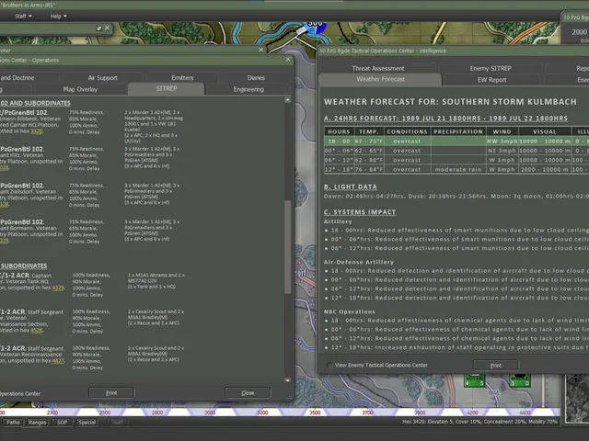The width and height of the screenshot is (589, 441).
Task: Open the Emitters tab
Action: (x=182, y=77)
